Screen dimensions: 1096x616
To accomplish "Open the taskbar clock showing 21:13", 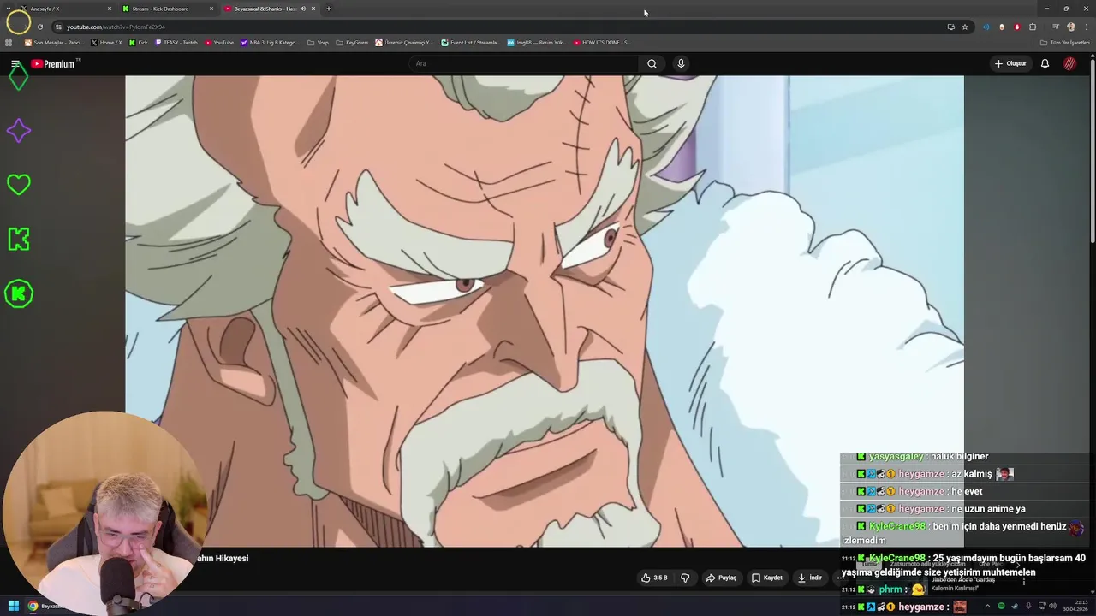I will click(1075, 606).
